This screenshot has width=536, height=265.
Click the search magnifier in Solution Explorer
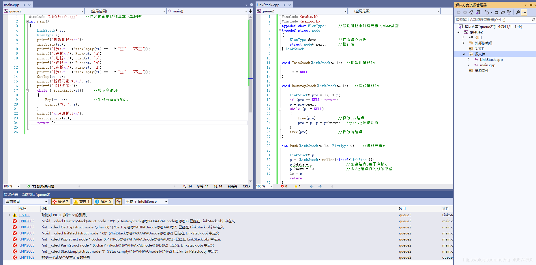(x=533, y=20)
